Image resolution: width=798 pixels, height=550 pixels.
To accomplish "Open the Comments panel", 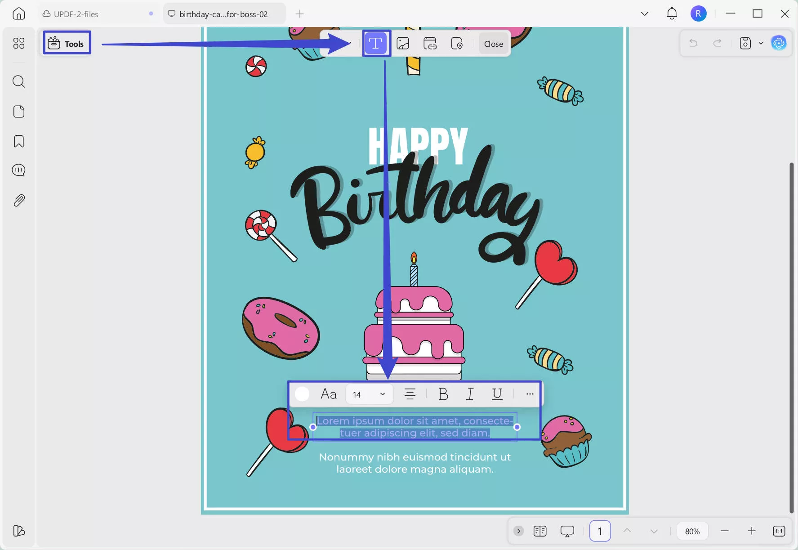I will pyautogui.click(x=18, y=170).
